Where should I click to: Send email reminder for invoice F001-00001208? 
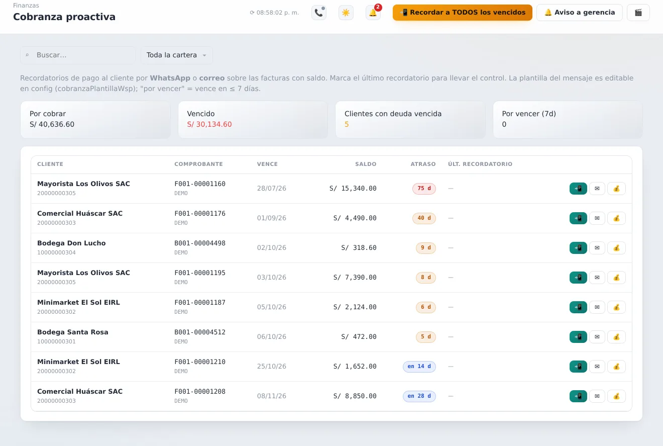point(597,396)
